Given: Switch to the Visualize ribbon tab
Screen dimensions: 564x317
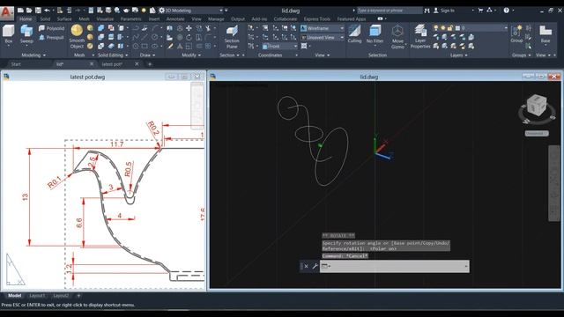Looking at the screenshot, I should (105, 18).
